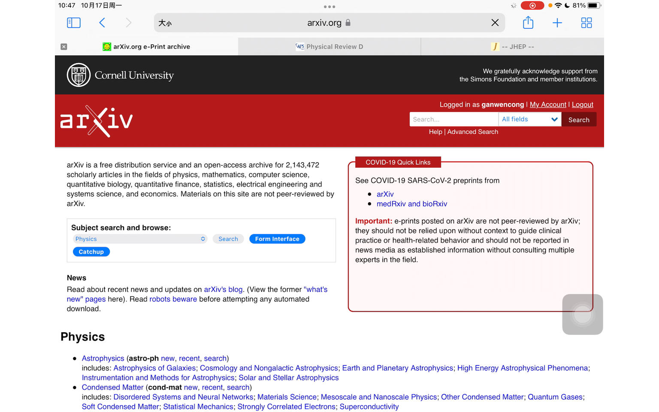Viewport: 659px width, 412px height.
Task: Open the multitasking three-dots menu
Action: click(329, 6)
